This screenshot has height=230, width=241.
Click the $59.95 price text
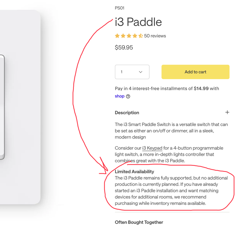(124, 47)
